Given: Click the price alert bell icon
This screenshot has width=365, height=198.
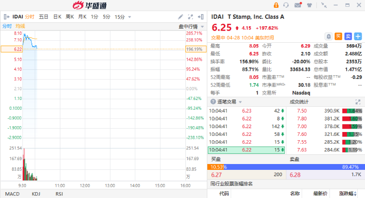Looking at the screenshot, I should point(328,36).
